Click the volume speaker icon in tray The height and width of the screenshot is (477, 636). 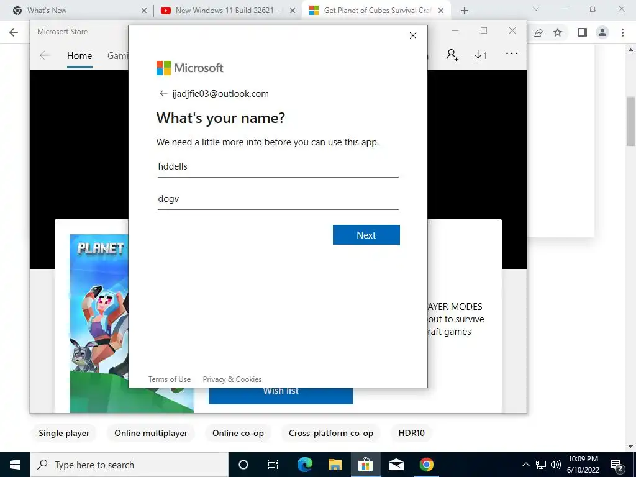[x=556, y=465]
